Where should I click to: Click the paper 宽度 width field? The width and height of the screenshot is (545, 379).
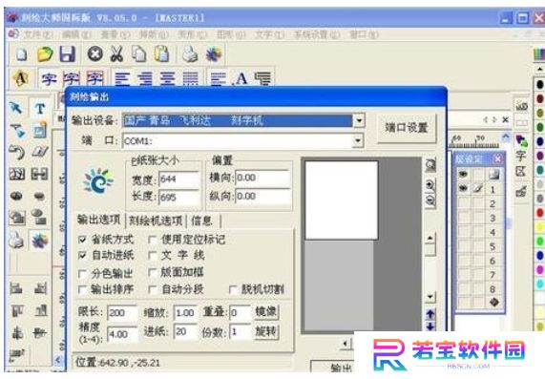178,179
